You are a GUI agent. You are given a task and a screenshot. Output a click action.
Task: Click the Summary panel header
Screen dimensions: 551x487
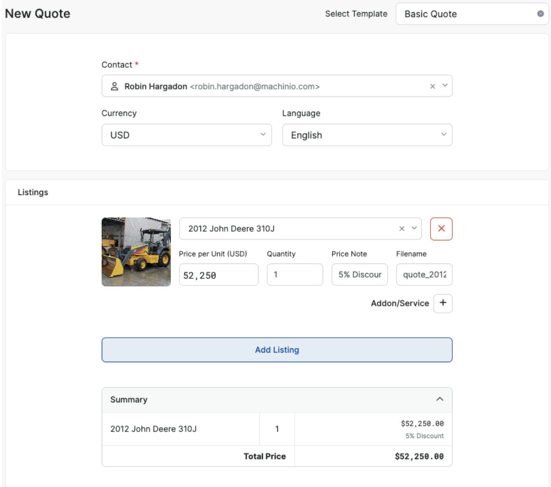click(x=262, y=400)
